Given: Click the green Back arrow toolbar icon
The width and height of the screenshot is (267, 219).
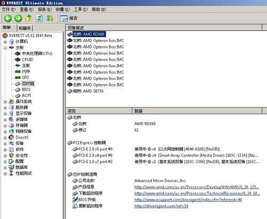Looking at the screenshot, I should click(x=8, y=18).
